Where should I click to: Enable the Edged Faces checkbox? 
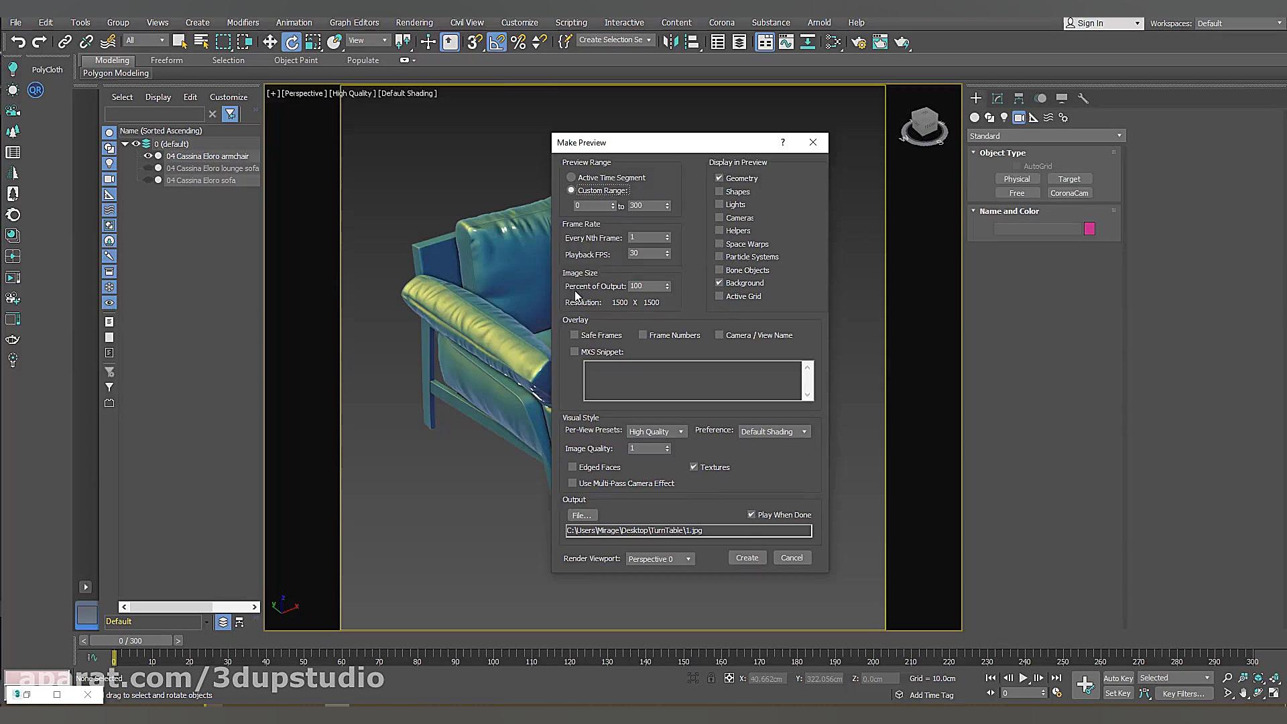pyautogui.click(x=572, y=467)
